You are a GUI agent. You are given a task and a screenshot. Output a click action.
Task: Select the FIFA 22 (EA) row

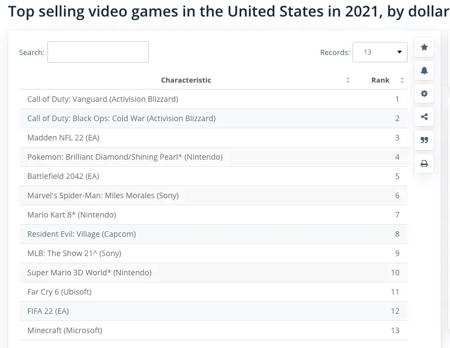(x=48, y=311)
